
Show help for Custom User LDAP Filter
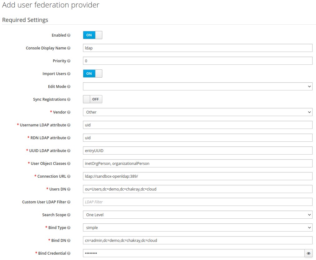tap(69, 202)
